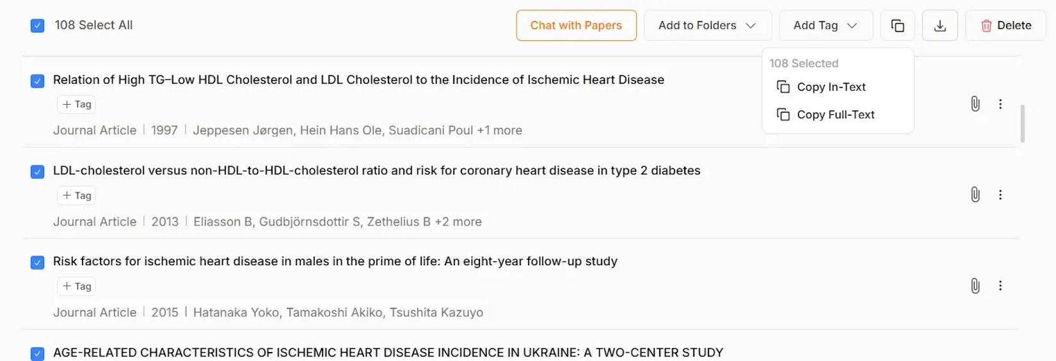Open attachment for Hatanaka 2015 paper
This screenshot has height=361, width=1056.
coord(975,286)
